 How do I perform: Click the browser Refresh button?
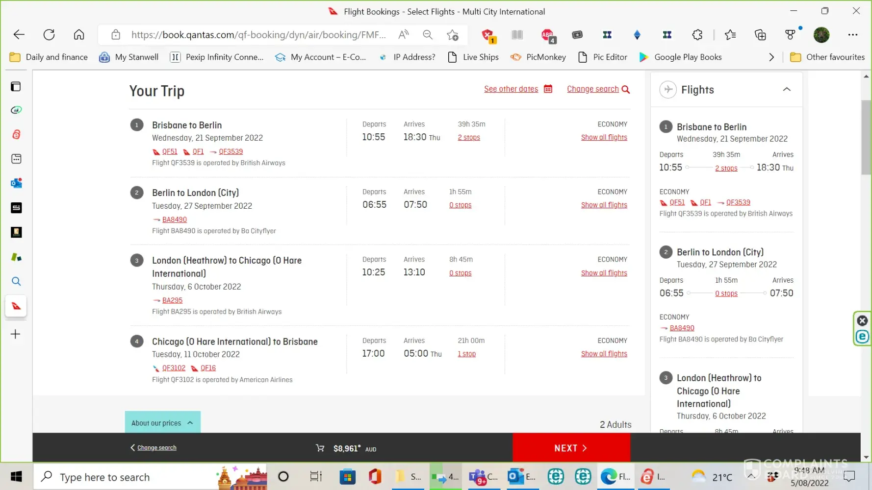49,35
